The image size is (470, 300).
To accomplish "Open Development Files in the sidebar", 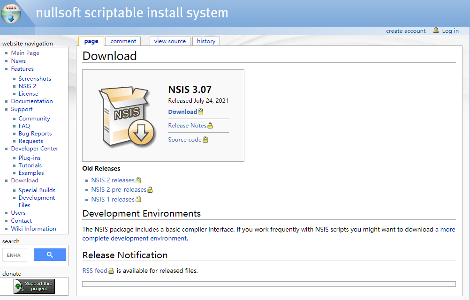I will click(37, 201).
